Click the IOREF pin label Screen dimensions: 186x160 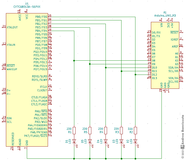174,39
